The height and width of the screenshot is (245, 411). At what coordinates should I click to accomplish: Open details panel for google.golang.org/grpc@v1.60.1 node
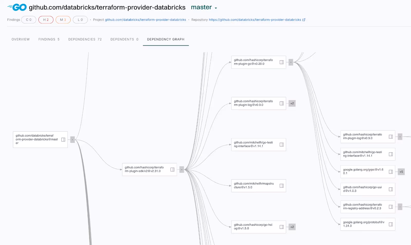tap(391, 172)
